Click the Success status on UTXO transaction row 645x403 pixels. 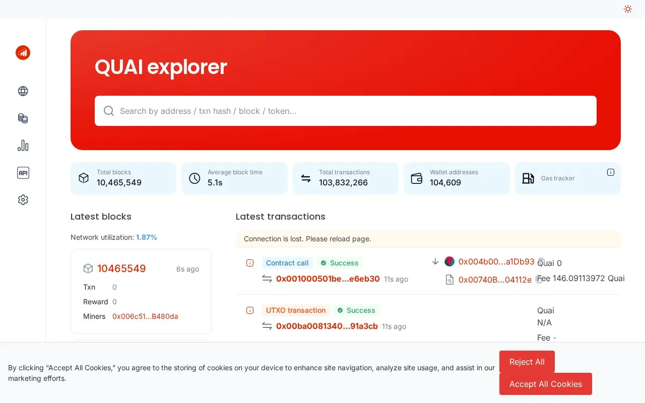356,310
